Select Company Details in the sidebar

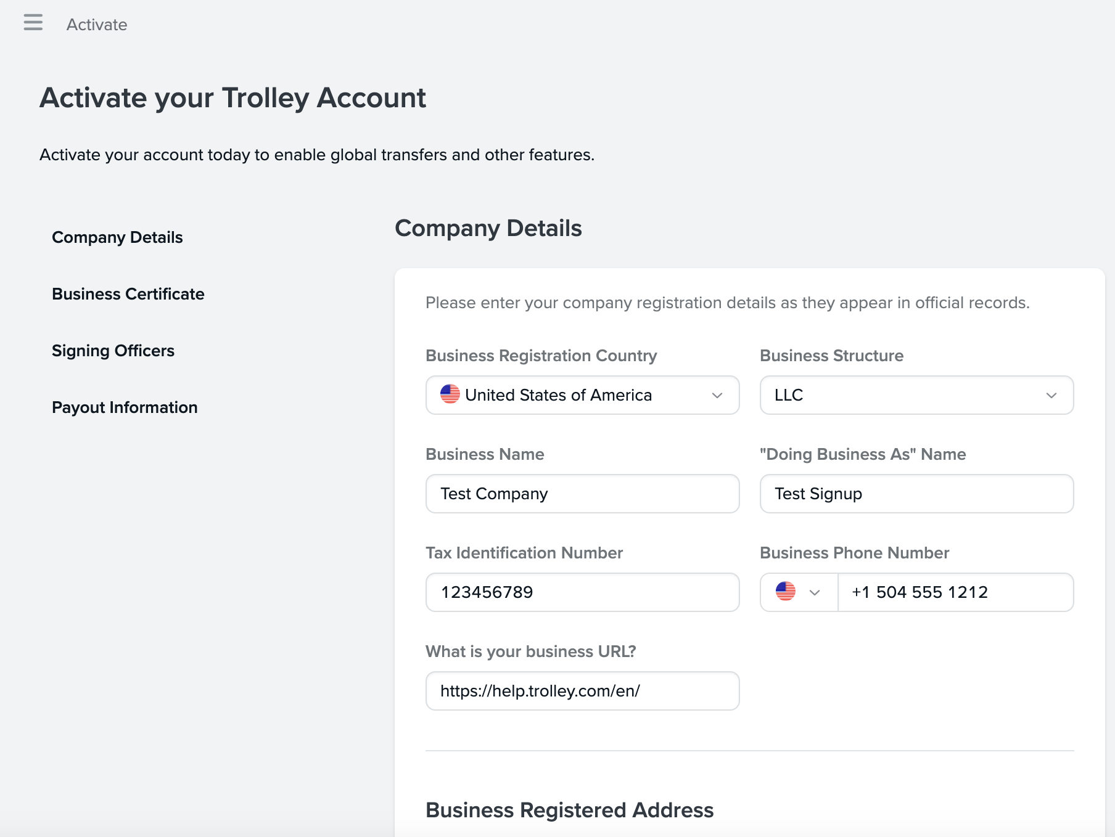(117, 237)
